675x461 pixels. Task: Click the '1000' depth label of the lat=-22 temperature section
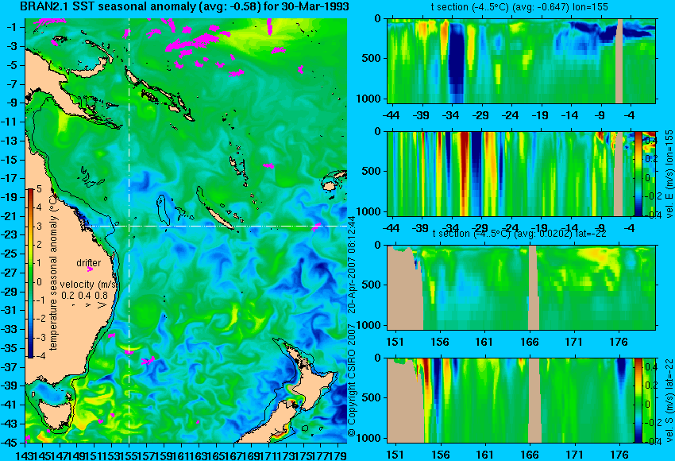tap(369, 325)
